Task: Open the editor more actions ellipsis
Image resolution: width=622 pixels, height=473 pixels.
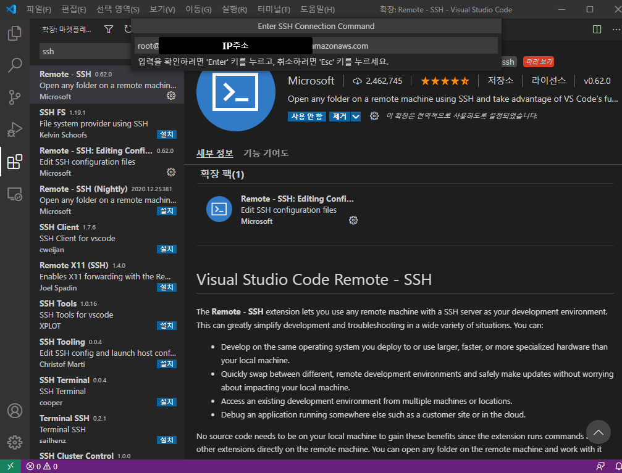Action: click(616, 30)
